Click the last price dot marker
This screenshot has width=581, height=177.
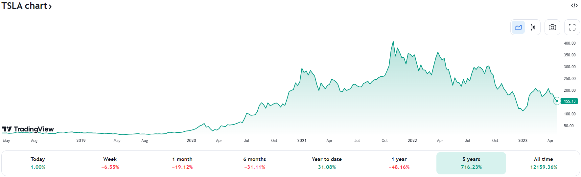pos(557,101)
